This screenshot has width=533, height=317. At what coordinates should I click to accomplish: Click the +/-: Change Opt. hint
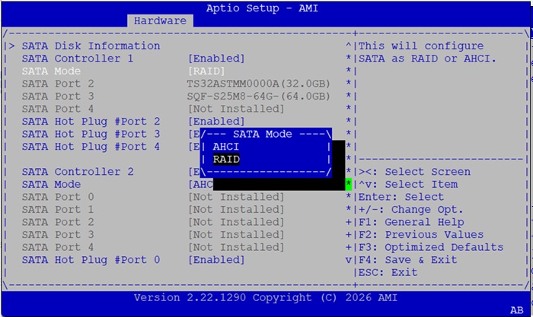(x=411, y=209)
